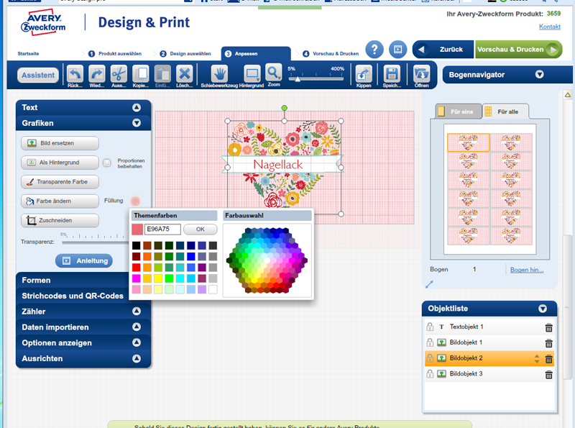Click the Zoom magnifier icon
The height and width of the screenshot is (428, 575).
[274, 73]
